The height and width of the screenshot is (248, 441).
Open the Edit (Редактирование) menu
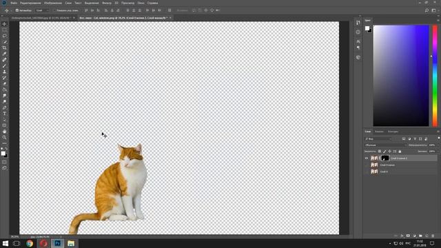click(30, 3)
